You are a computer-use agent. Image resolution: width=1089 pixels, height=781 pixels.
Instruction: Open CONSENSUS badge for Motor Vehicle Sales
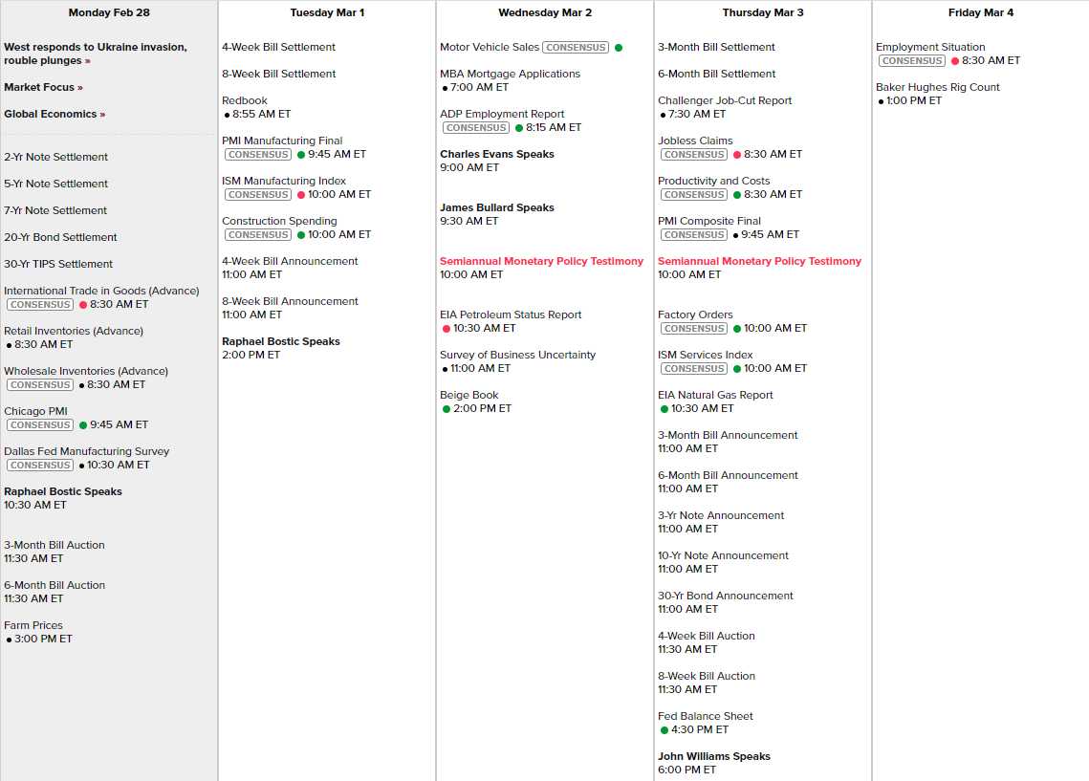[x=577, y=48]
